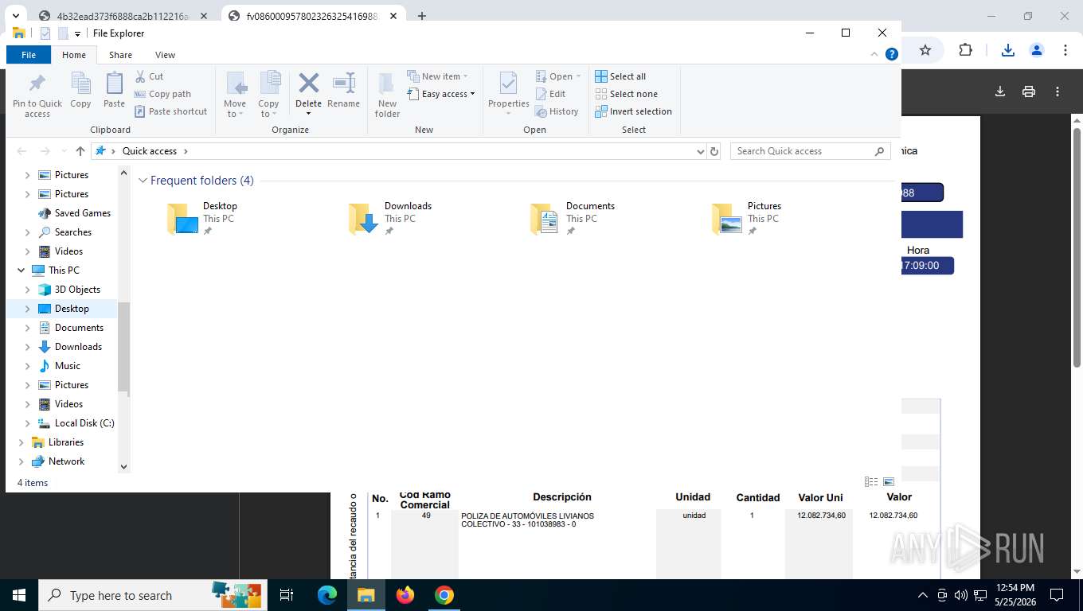Switch to the Share ribbon tab
This screenshot has width=1083, height=611.
(120, 55)
